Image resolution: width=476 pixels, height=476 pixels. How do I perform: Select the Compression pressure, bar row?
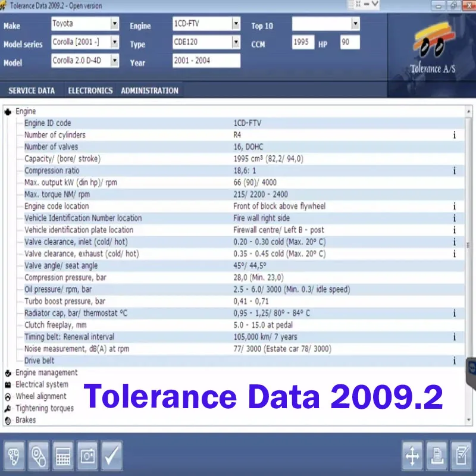pyautogui.click(x=245, y=277)
